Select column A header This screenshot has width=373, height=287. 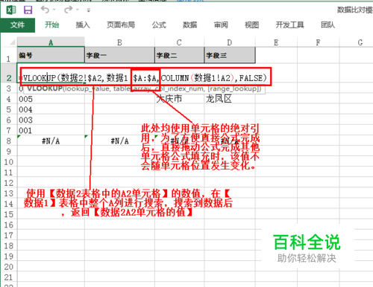(x=51, y=42)
